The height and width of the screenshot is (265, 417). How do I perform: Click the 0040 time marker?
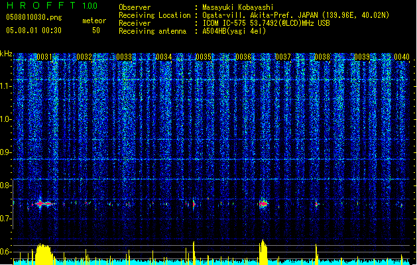[402, 57]
